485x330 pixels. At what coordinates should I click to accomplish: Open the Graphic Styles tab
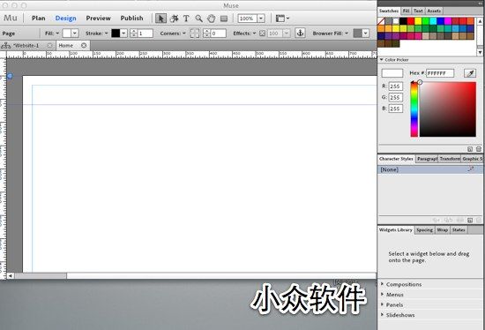(472, 159)
